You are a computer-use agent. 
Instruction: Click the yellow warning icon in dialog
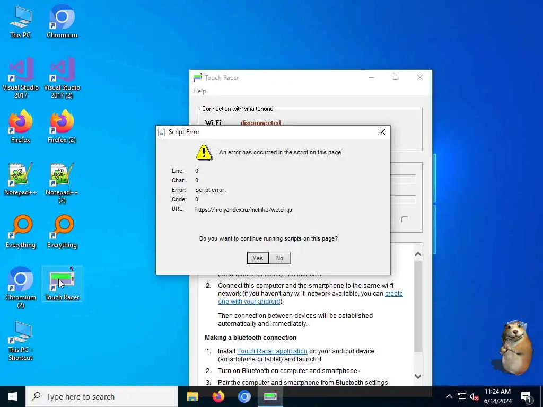tap(204, 152)
